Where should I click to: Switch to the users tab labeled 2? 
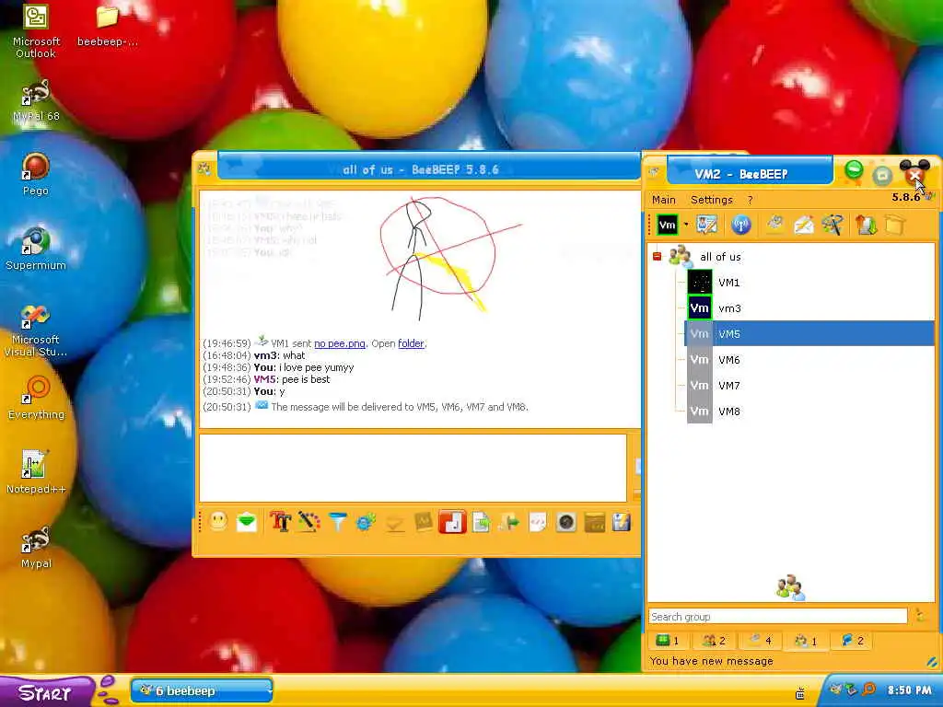coord(715,641)
